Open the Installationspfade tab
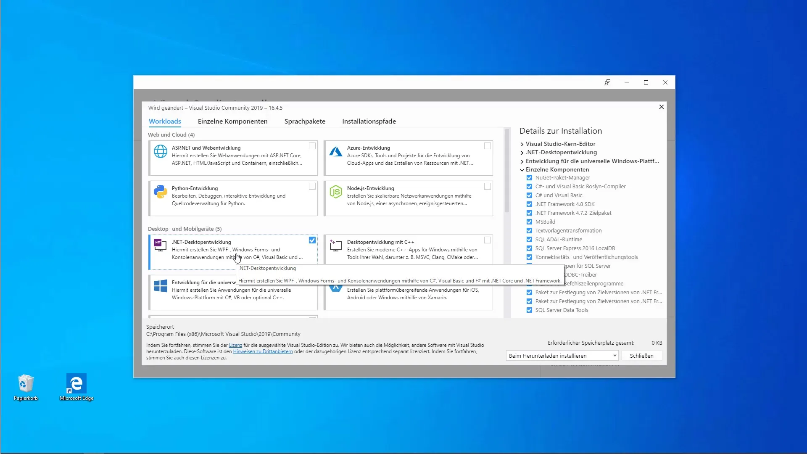Screen dimensions: 807x454 click(x=369, y=121)
